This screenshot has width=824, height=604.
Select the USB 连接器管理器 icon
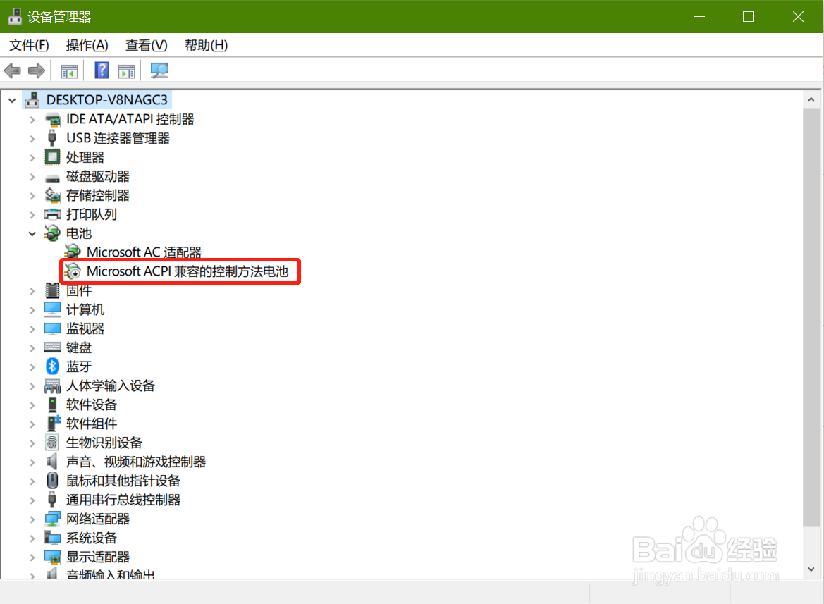(52, 139)
